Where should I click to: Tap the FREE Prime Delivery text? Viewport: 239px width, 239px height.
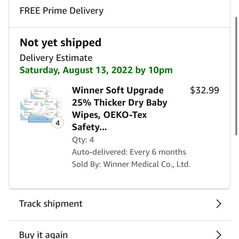62,11
